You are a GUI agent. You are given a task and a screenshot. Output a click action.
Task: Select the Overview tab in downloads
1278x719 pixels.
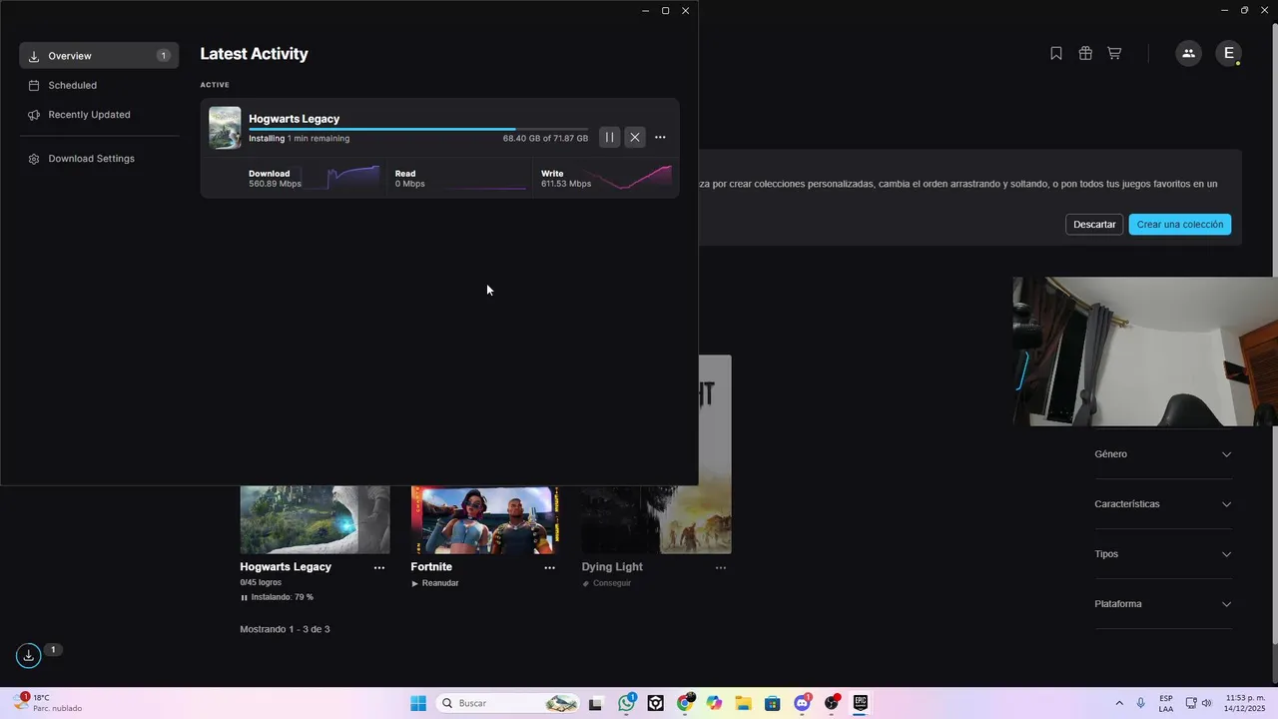click(x=99, y=56)
